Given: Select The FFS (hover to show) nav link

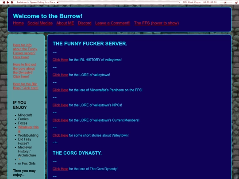Looking at the screenshot, I should click(x=157, y=23).
